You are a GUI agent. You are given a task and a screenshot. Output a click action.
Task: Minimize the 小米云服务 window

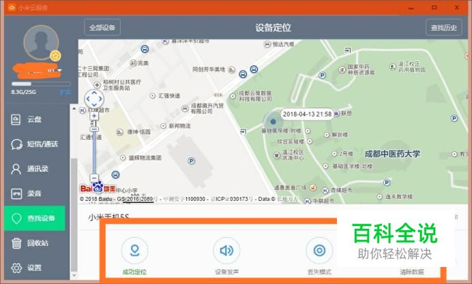[411, 7]
